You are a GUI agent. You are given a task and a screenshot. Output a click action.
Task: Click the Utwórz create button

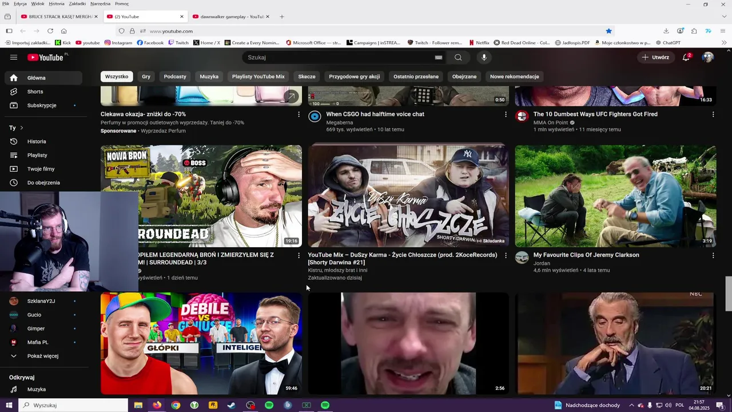pyautogui.click(x=655, y=57)
